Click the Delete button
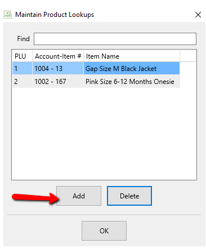The width and height of the screenshot is (206, 248). [129, 196]
